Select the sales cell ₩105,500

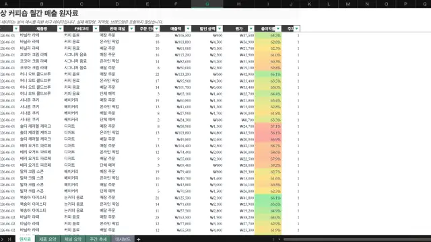pos(176,36)
